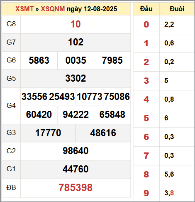Click the Đầu column header
Viewport: 195px width, 202px height.
coord(146,9)
